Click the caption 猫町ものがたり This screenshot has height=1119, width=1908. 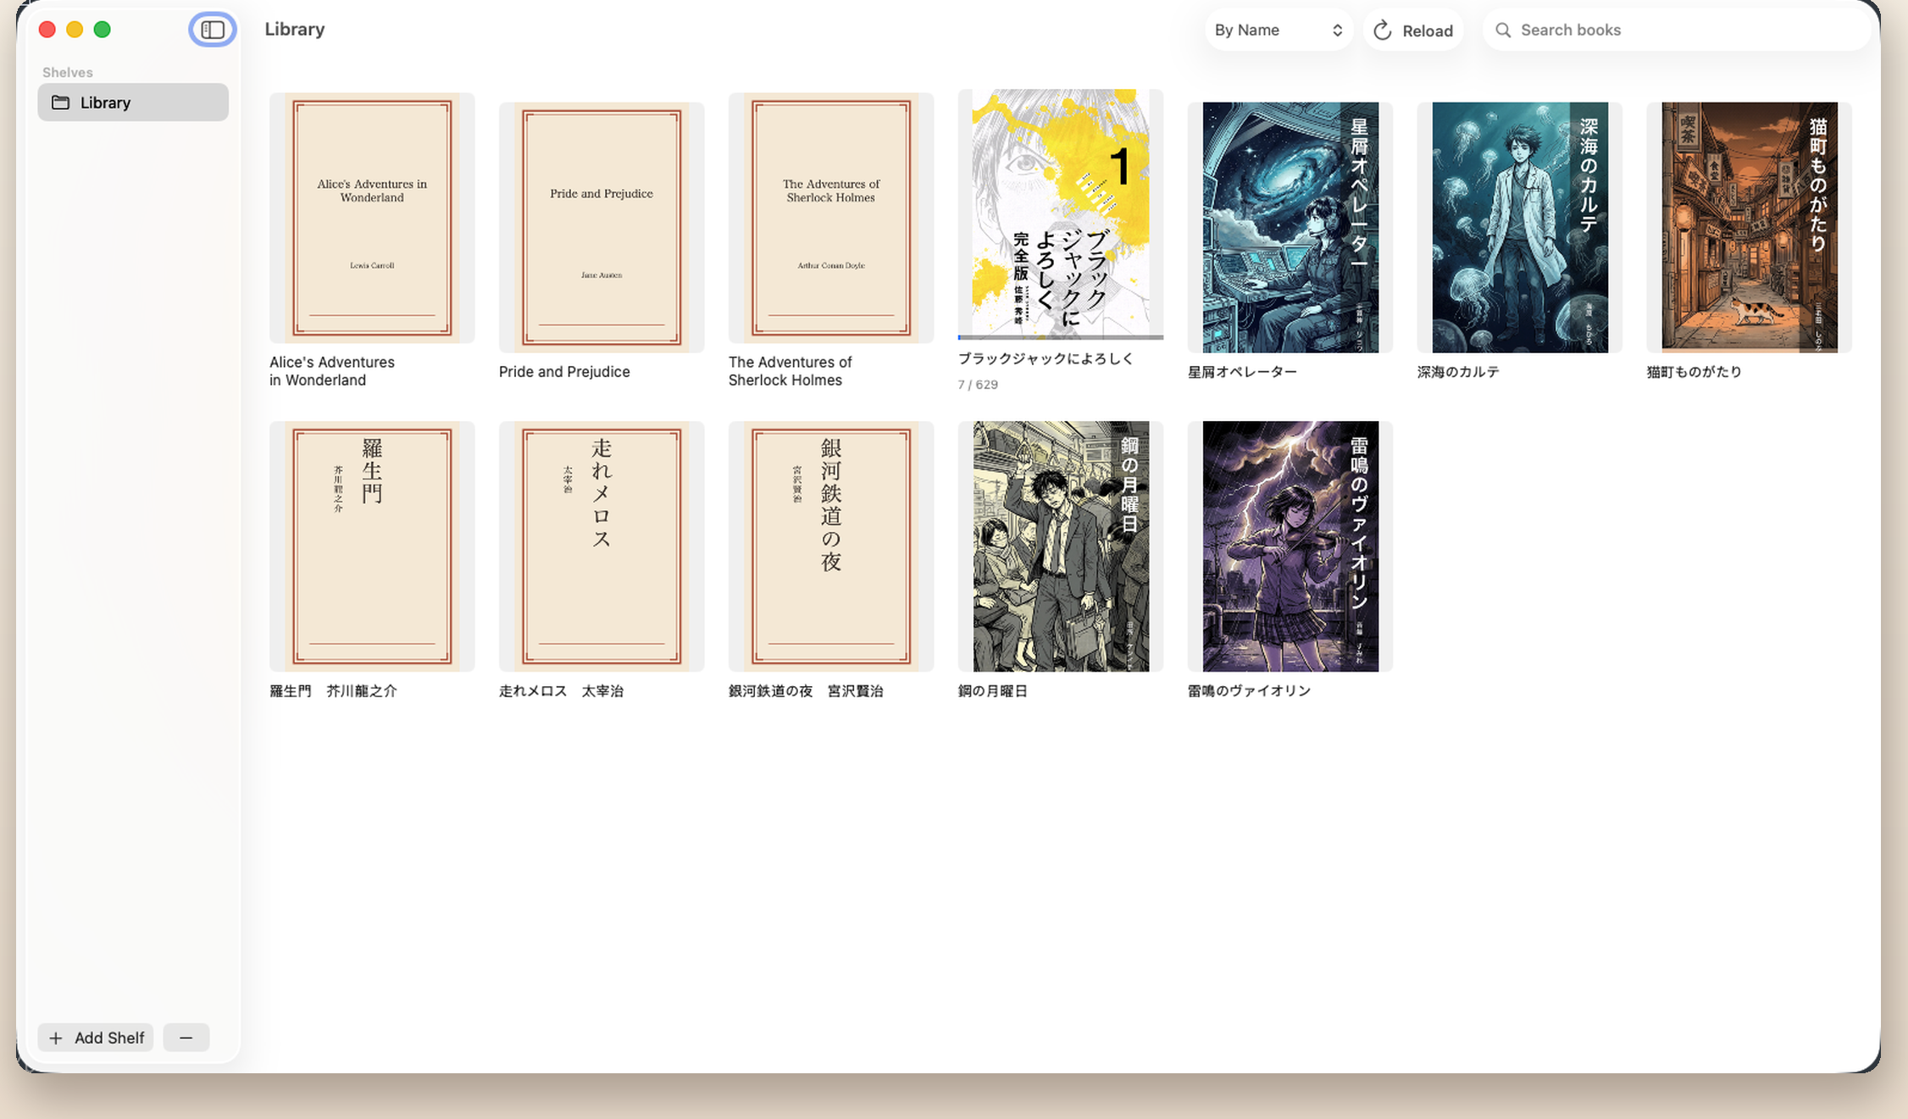[1694, 372]
